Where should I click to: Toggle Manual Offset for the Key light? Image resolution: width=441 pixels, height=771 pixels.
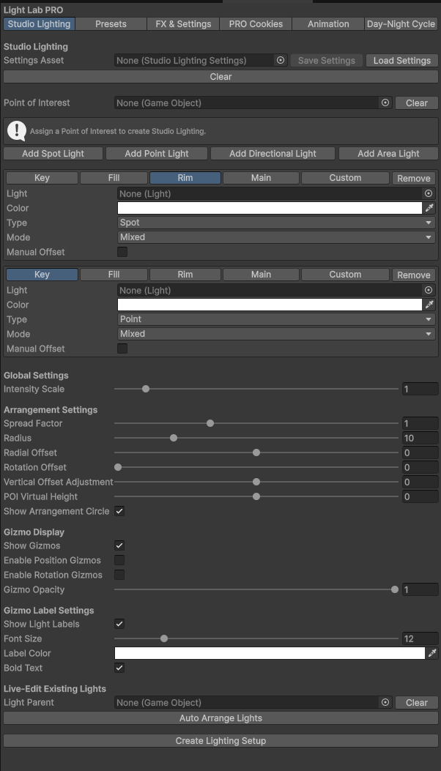(122, 348)
